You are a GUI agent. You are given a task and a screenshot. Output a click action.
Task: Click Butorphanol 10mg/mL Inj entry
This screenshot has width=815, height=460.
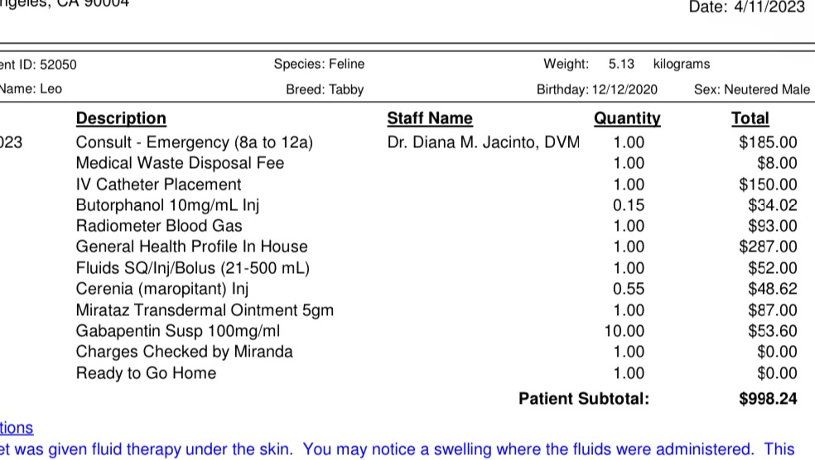pos(167,205)
